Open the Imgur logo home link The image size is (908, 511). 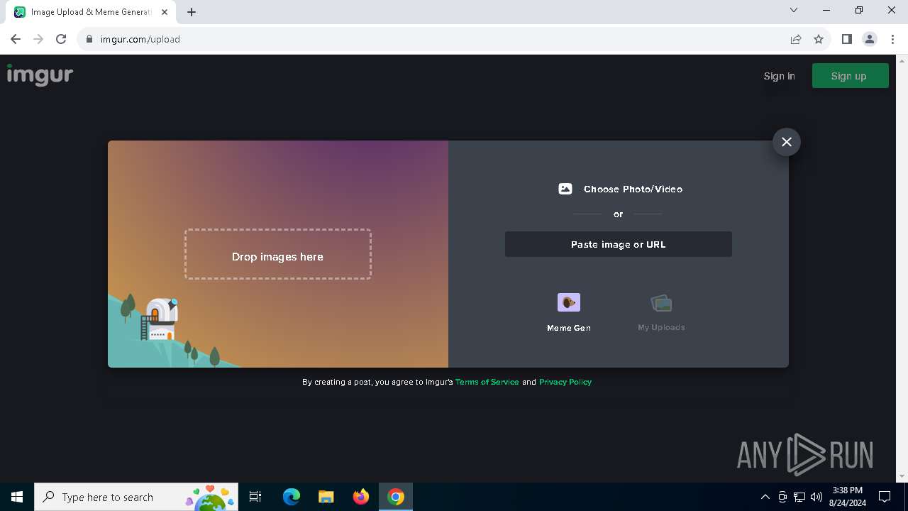pos(40,75)
